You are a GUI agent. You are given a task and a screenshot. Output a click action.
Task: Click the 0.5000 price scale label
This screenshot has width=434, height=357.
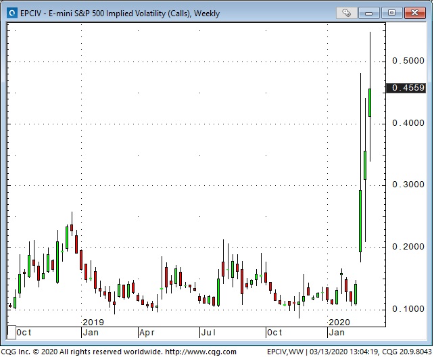tap(408, 61)
